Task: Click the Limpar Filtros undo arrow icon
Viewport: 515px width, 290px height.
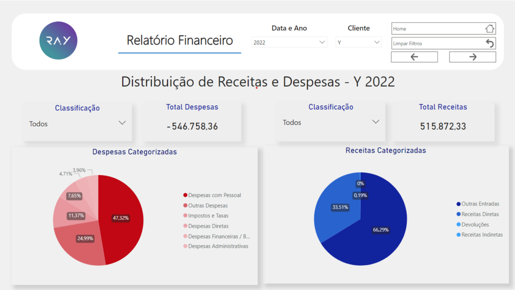Action: click(x=490, y=43)
